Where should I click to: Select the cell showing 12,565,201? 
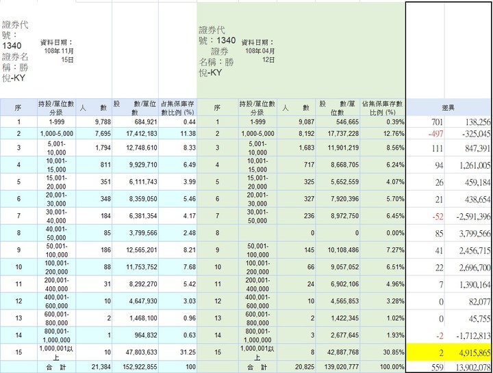coord(135,250)
